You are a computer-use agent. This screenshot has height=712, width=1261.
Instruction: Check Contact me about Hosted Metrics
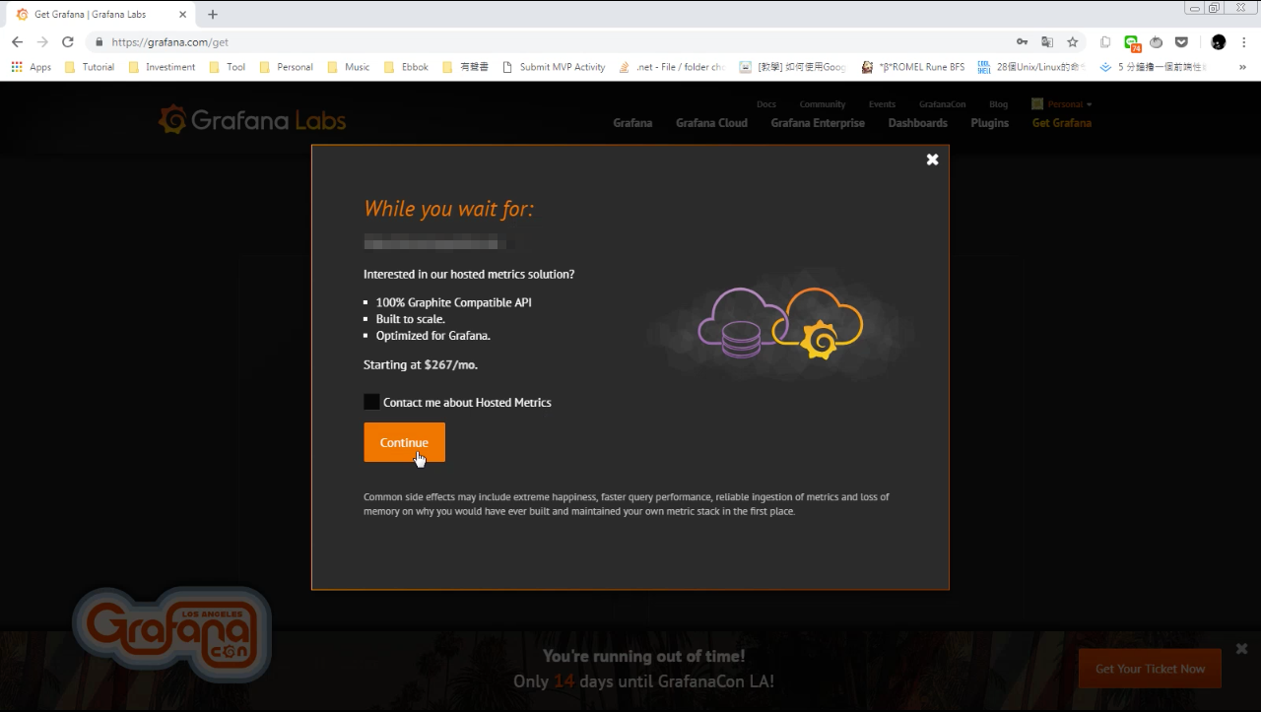371,402
